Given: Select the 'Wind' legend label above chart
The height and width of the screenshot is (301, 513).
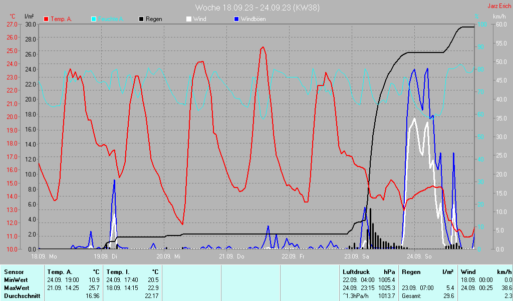Looking at the screenshot, I should tap(199, 19).
